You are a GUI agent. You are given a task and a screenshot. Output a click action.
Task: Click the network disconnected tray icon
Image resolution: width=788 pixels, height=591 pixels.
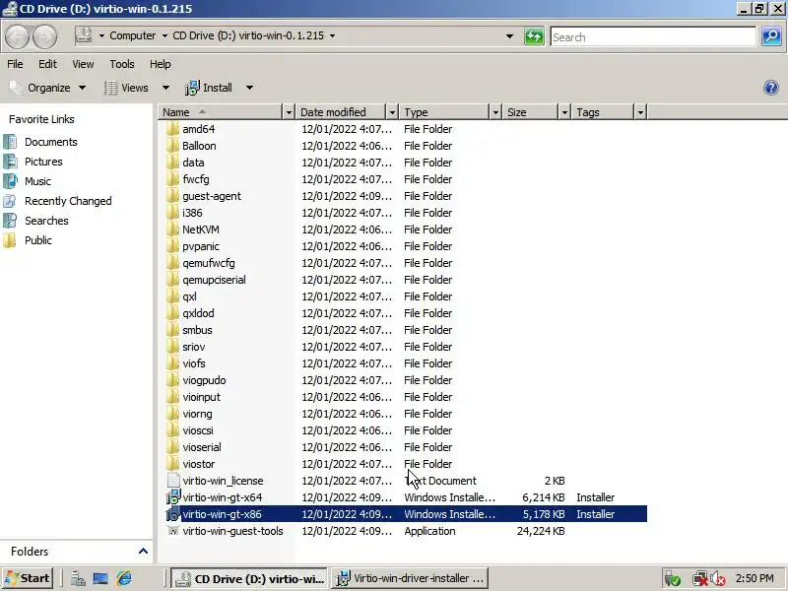click(x=699, y=579)
